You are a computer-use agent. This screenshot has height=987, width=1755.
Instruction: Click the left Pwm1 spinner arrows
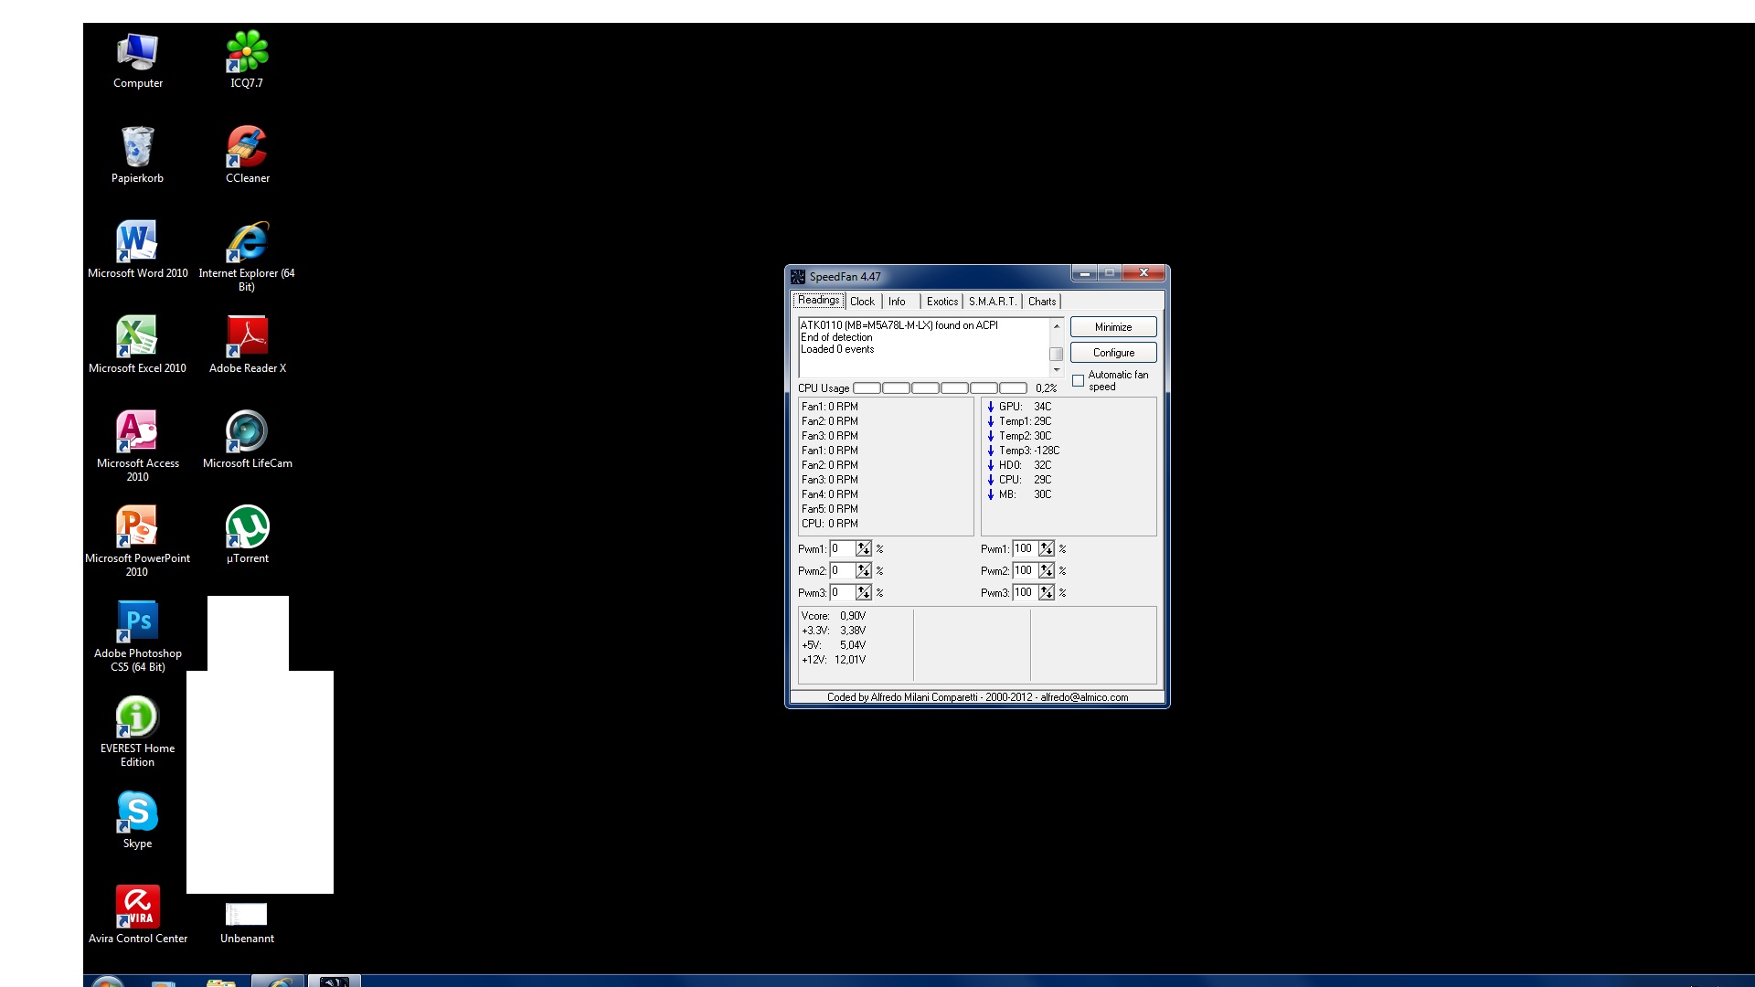(863, 549)
